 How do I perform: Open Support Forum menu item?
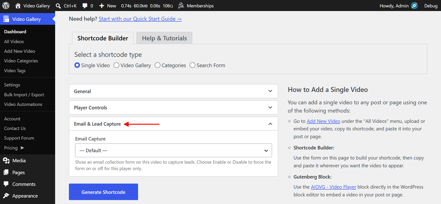click(x=19, y=138)
